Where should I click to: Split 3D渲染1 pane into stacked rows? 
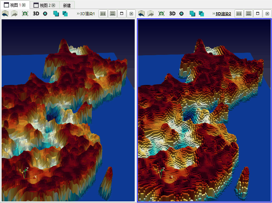pyautogui.click(x=112, y=14)
